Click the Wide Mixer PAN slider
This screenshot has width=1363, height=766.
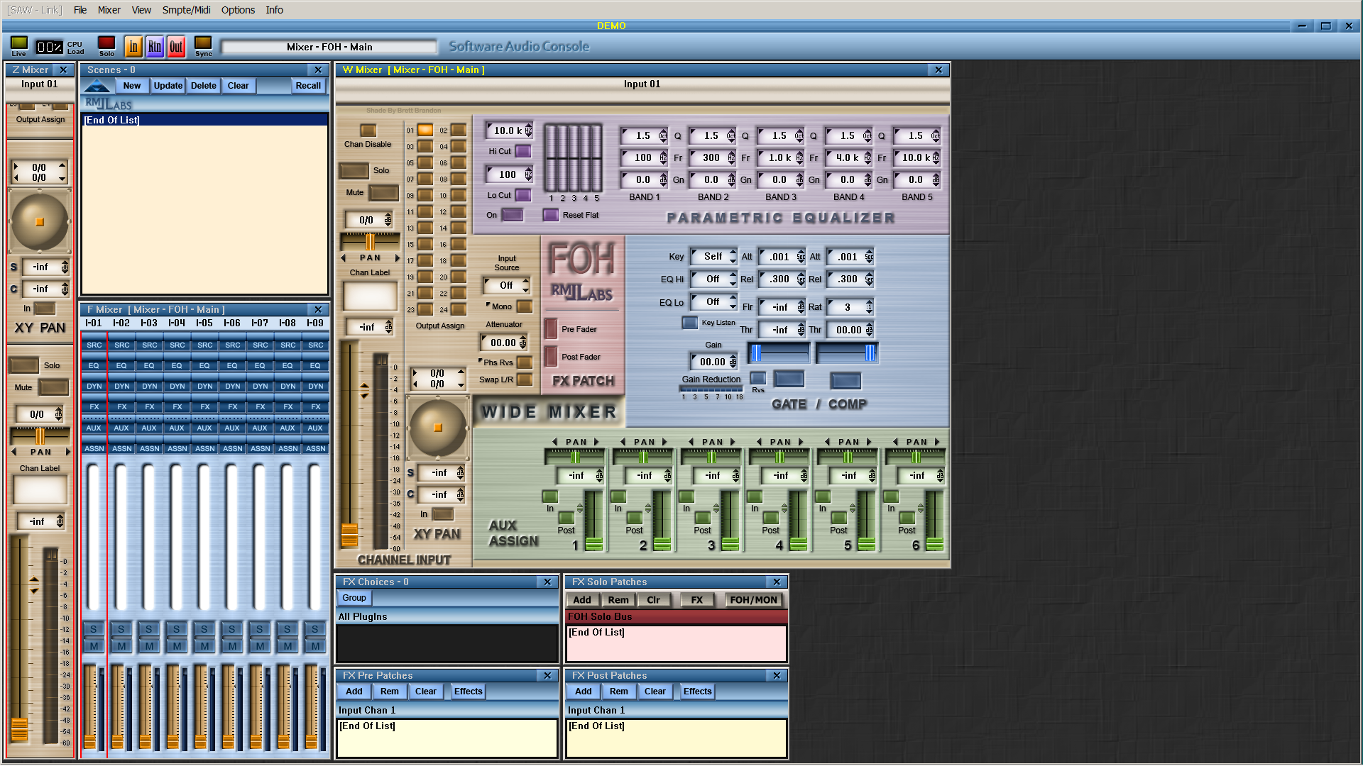coord(370,242)
